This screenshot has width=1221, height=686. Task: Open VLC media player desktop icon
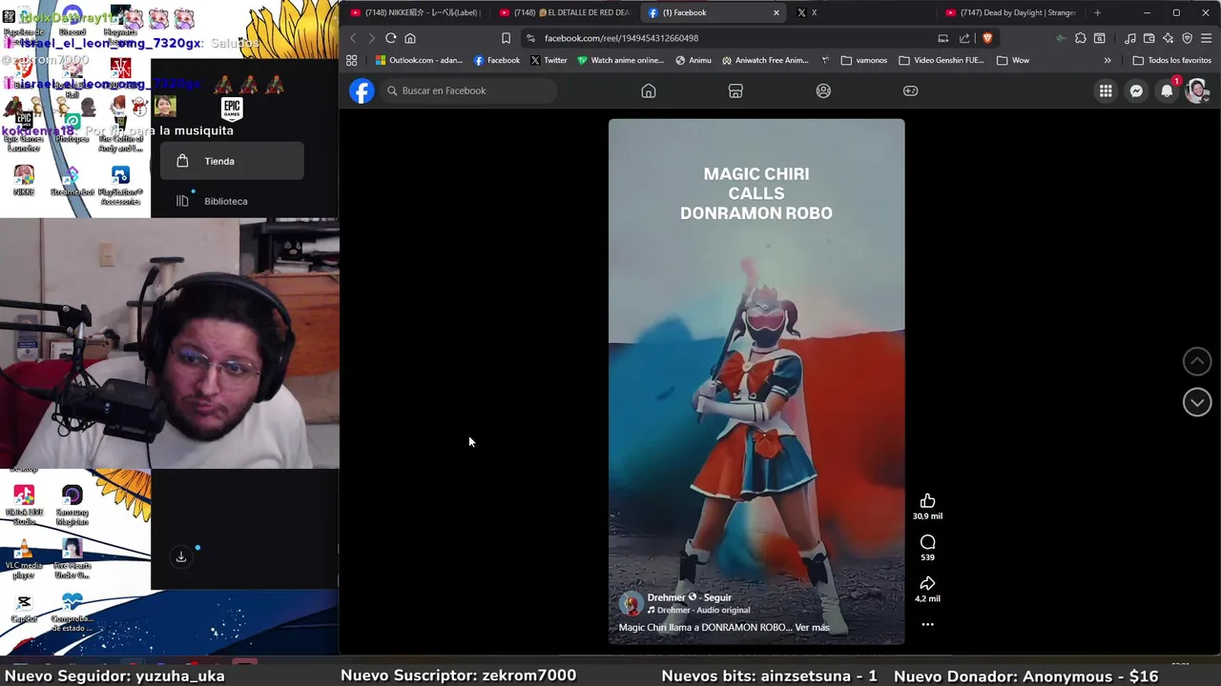[24, 559]
